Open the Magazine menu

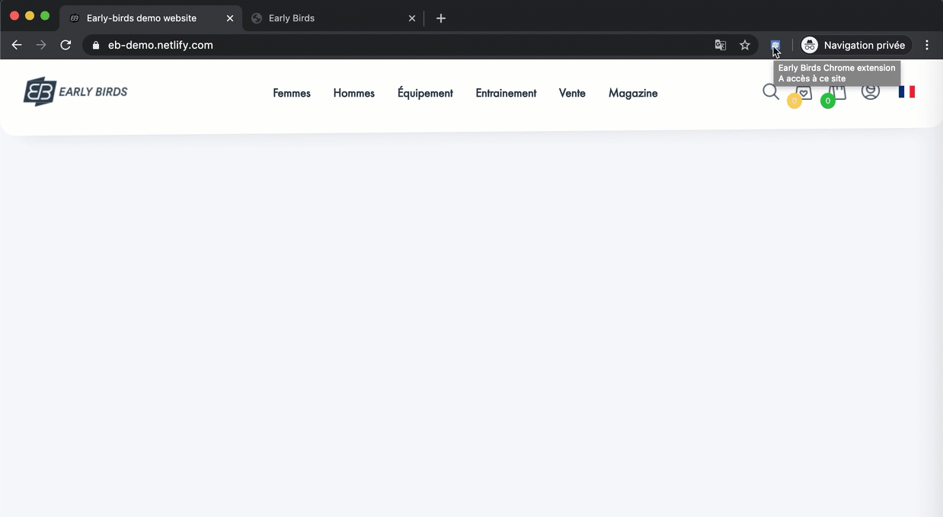tap(633, 93)
